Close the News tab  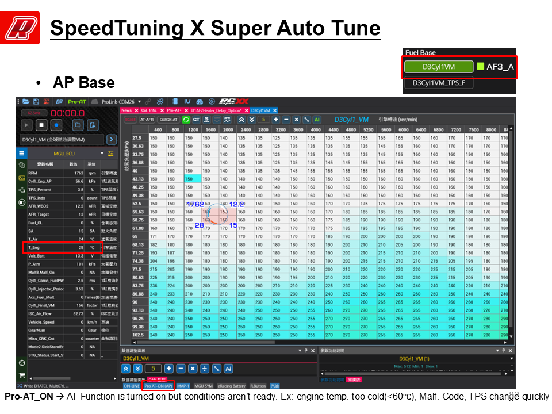[x=136, y=110]
